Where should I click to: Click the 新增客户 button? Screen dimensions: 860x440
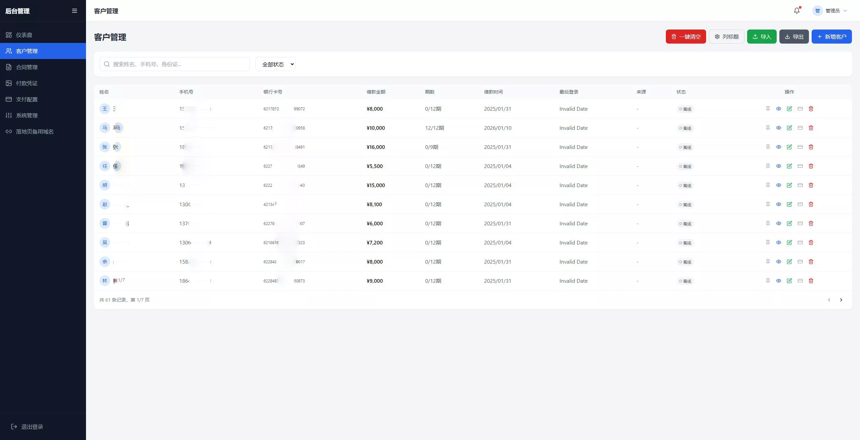831,37
